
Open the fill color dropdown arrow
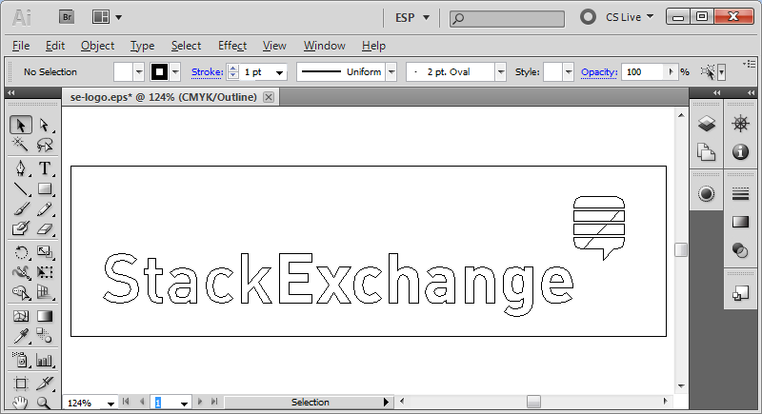click(x=139, y=72)
